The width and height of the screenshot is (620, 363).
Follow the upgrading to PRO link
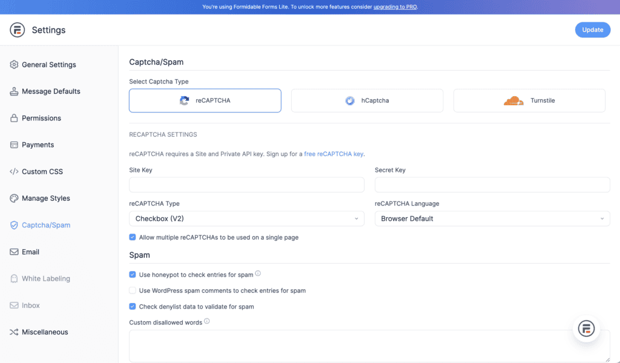[395, 7]
